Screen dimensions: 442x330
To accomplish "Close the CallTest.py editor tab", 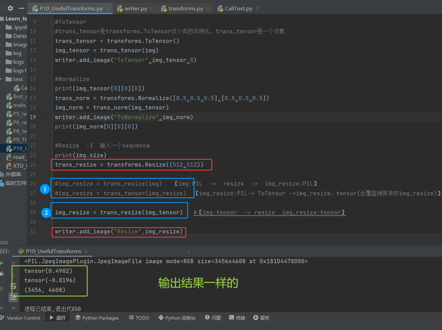I will tap(257, 8).
